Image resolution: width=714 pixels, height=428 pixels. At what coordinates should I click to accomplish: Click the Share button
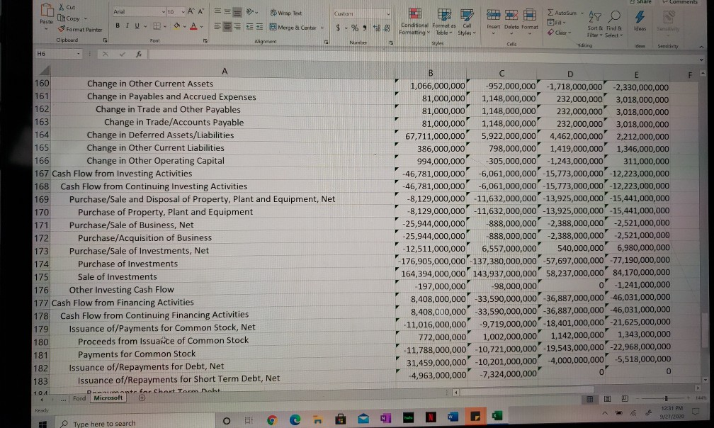pos(643,2)
